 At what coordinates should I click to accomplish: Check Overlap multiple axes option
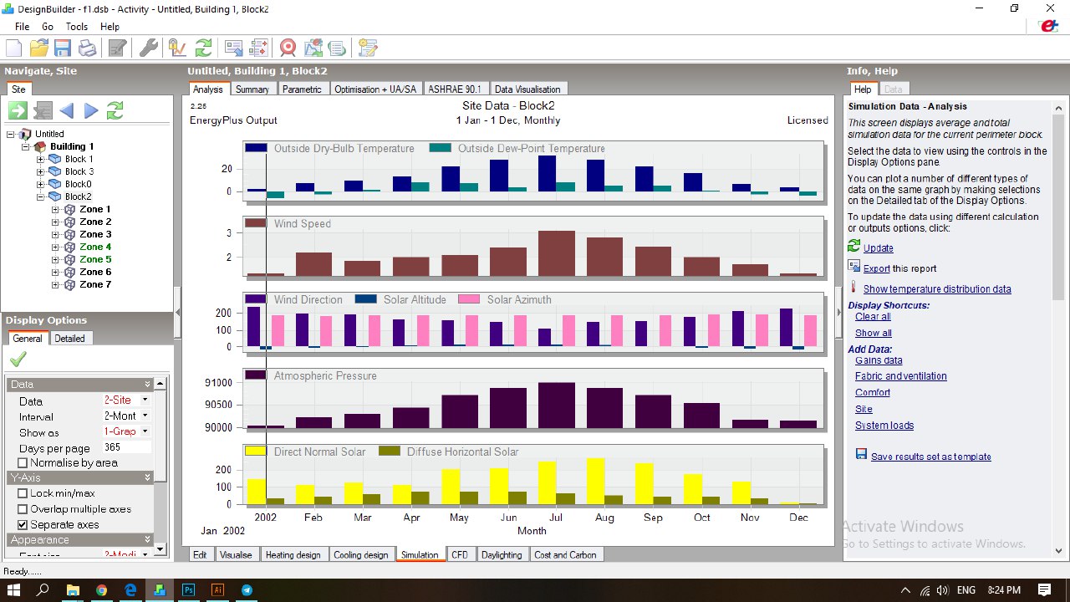coord(23,509)
